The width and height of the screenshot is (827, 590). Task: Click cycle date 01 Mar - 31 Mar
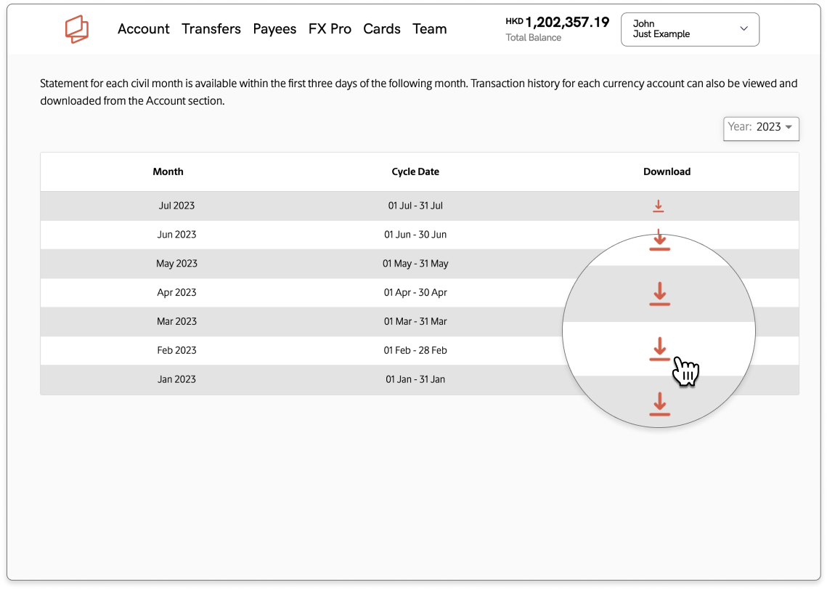point(415,321)
